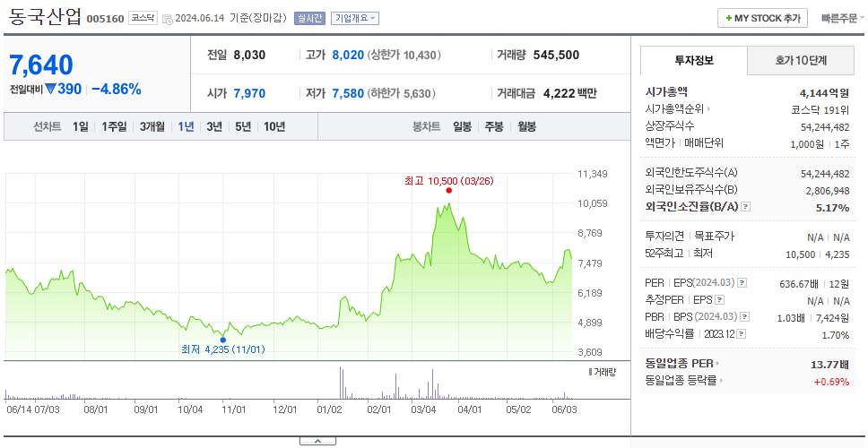Open the 기업개요 dropdown

(355, 18)
